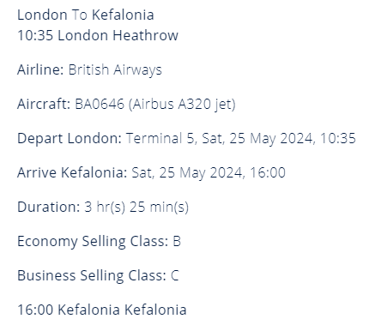The width and height of the screenshot is (375, 325).
Task: Click the Aircraft label
Action: pos(44,104)
